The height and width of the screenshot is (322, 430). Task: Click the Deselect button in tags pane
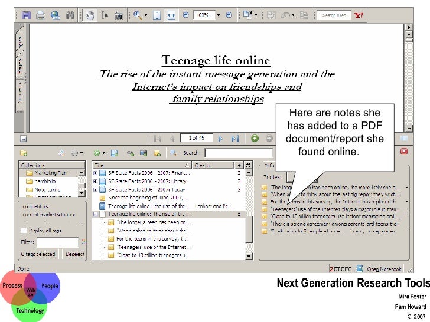click(x=74, y=254)
